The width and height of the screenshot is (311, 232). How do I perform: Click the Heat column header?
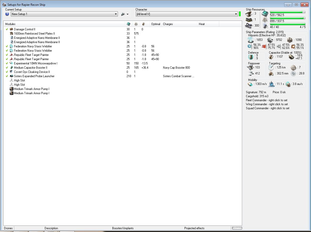click(208, 24)
